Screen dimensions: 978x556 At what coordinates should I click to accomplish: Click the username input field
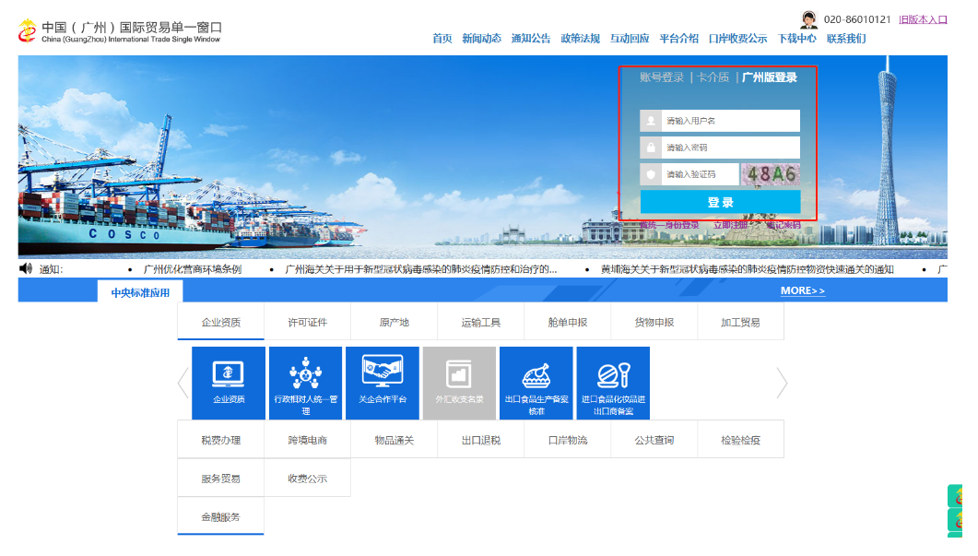(720, 121)
